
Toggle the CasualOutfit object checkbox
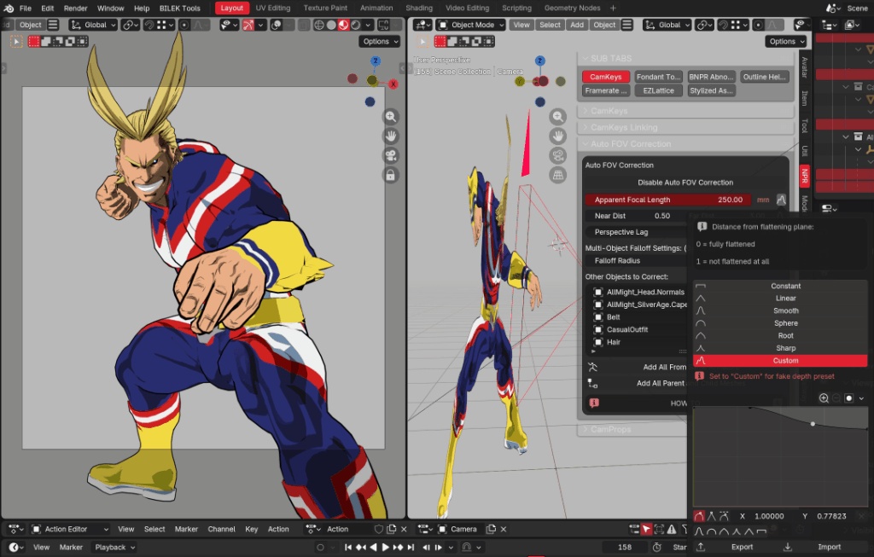coord(598,330)
